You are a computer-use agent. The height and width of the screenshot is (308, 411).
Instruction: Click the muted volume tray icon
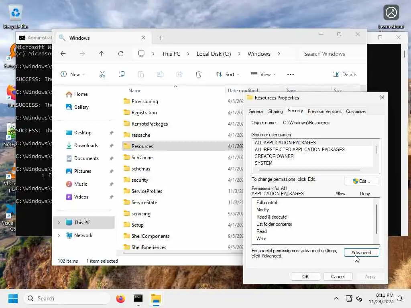(359, 298)
